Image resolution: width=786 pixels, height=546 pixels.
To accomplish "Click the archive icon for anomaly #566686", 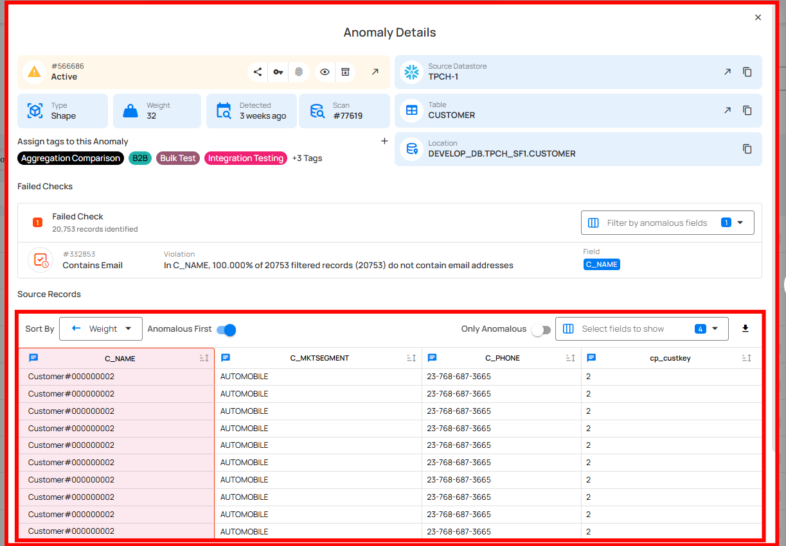I will (x=345, y=72).
